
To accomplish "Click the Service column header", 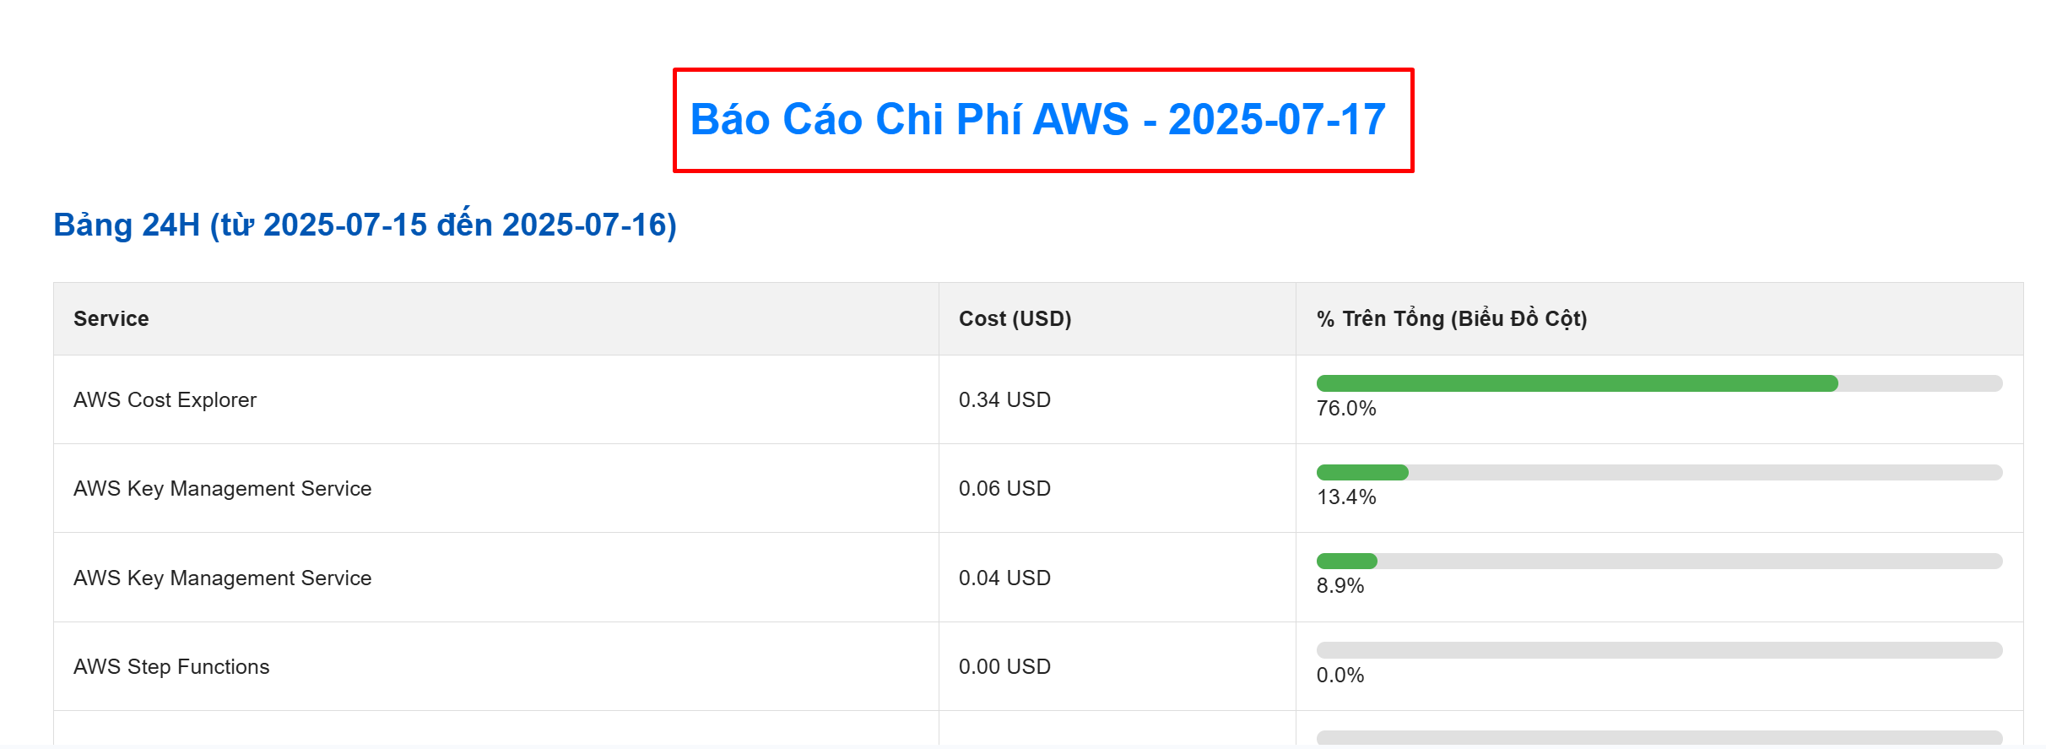I will coord(111,318).
